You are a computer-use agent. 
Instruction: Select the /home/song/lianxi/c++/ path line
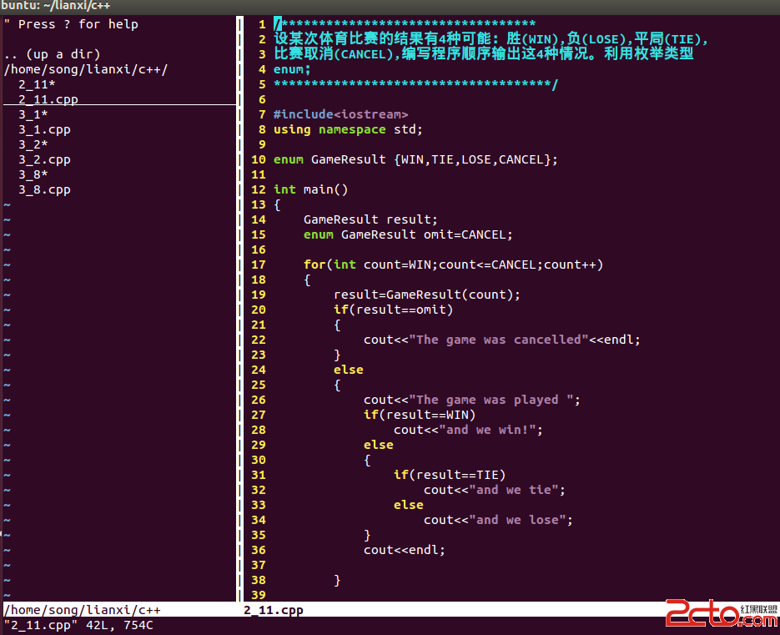coord(86,69)
